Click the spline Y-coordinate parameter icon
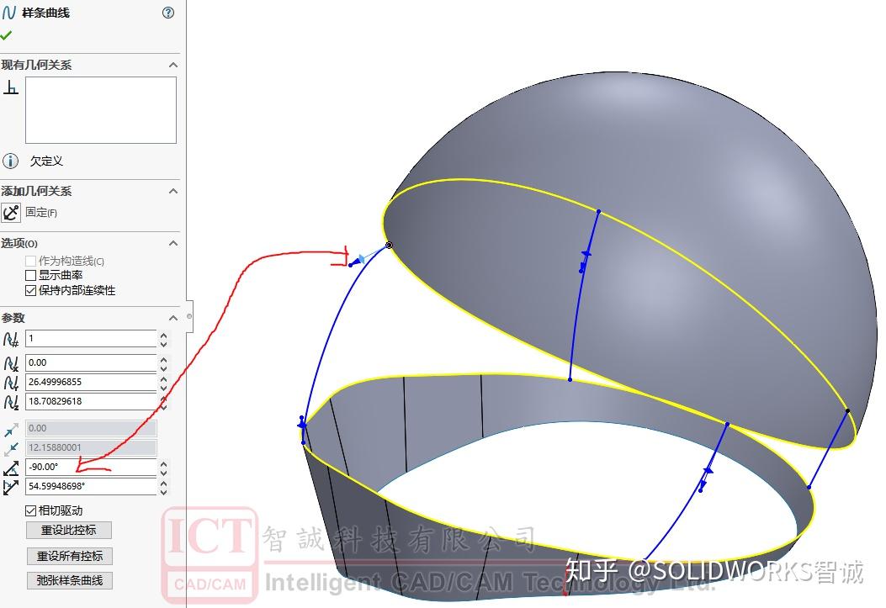This screenshot has width=886, height=608. 9,383
